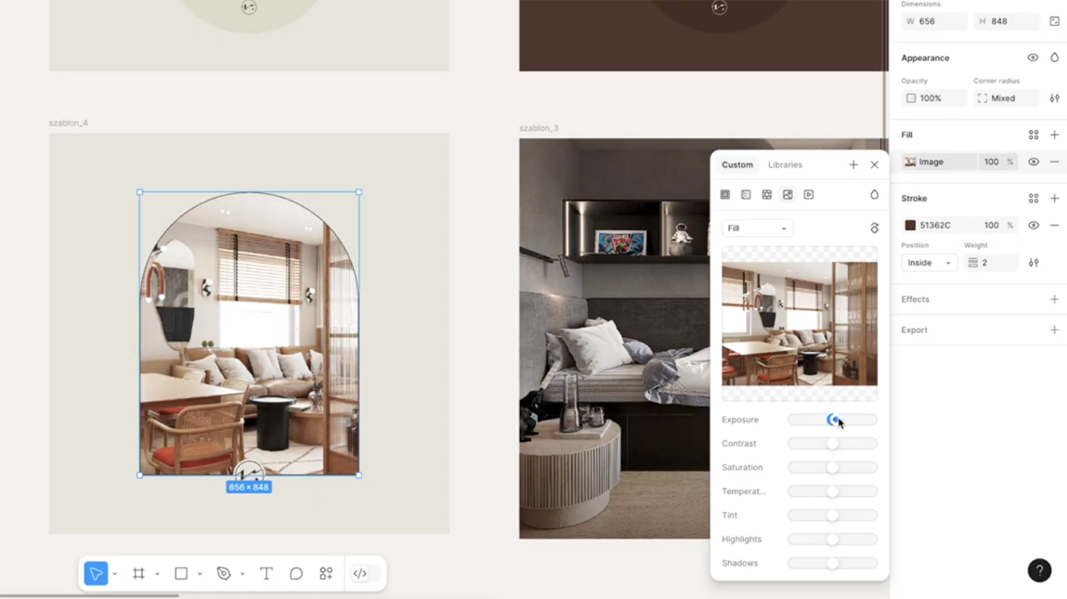Choose video fill type icon
1067x599 pixels.
pyautogui.click(x=809, y=195)
